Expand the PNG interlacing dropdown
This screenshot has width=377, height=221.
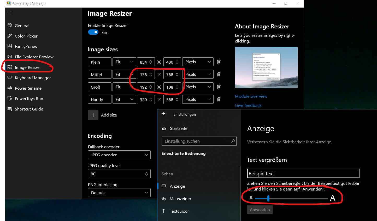pos(119,193)
